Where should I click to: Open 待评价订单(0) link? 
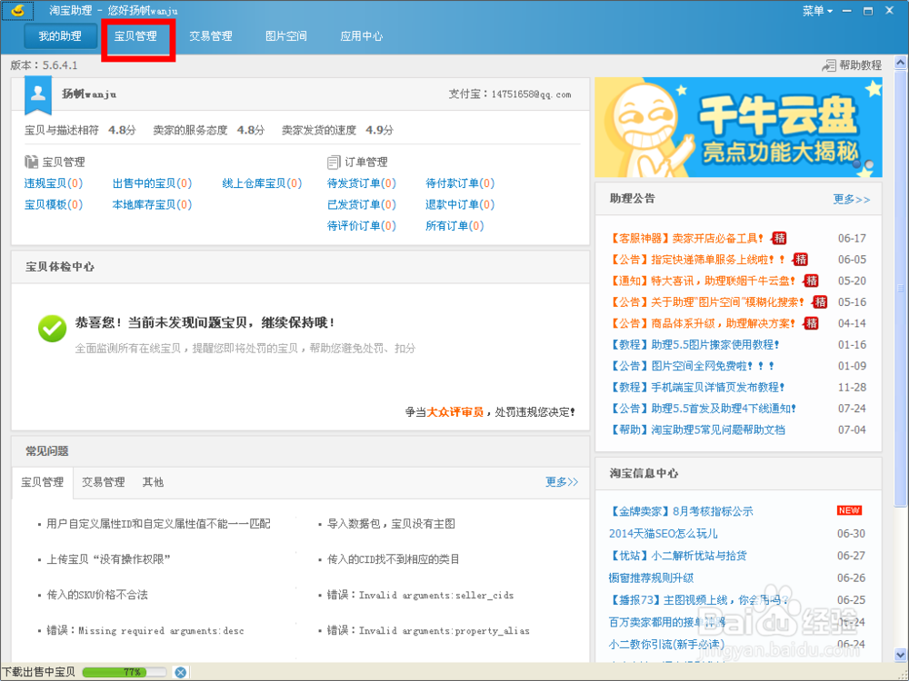point(362,226)
